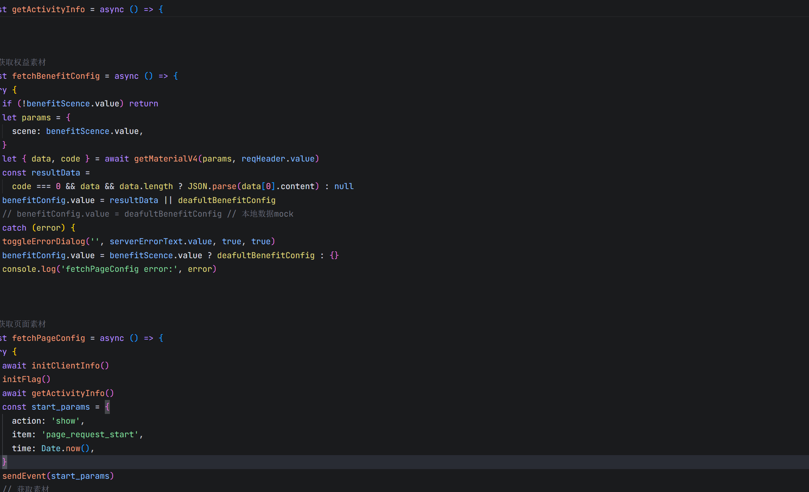809x492 pixels.
Task: Click the initClientInfo function call
Action: coord(65,366)
